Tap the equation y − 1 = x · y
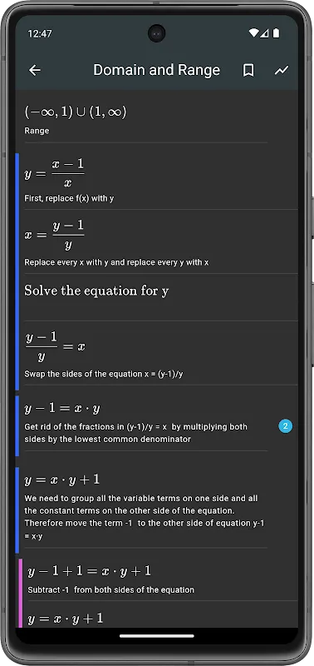314x666 pixels. click(x=62, y=409)
